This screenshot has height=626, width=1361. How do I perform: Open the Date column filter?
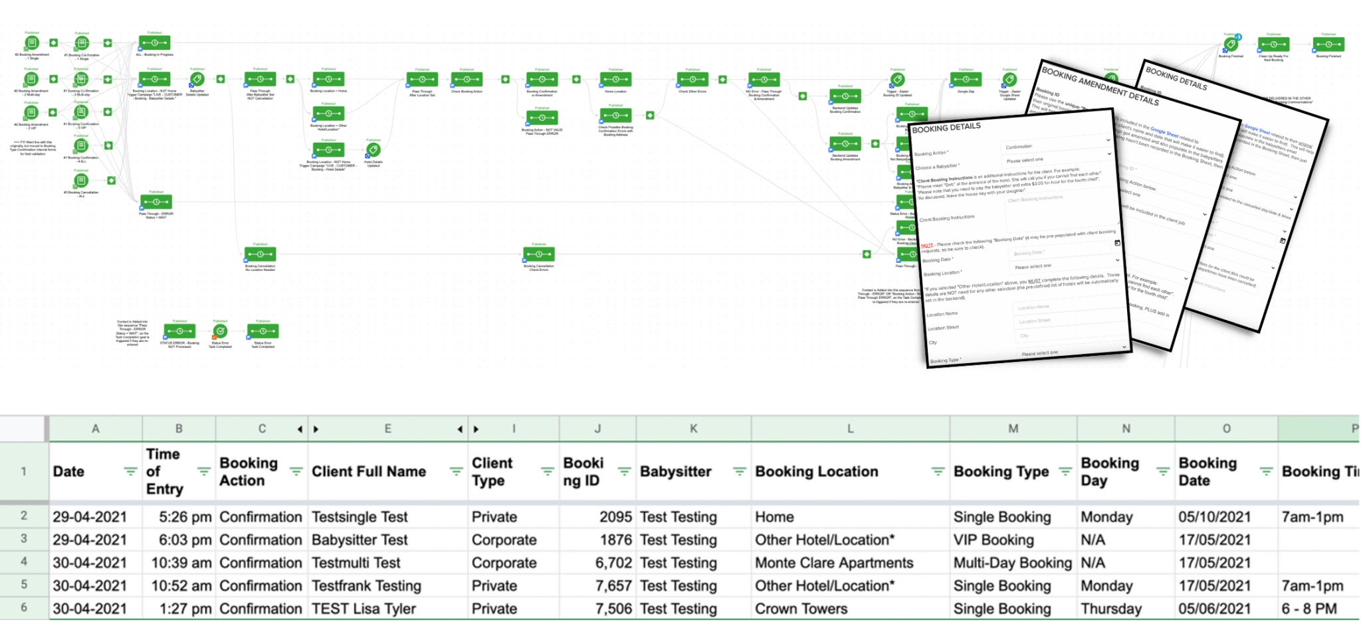tap(130, 471)
